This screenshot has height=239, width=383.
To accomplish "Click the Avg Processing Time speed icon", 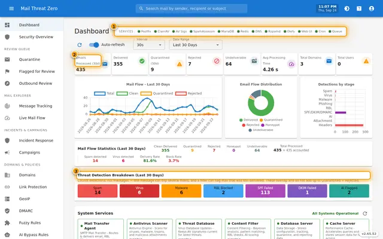I will click(x=291, y=64).
